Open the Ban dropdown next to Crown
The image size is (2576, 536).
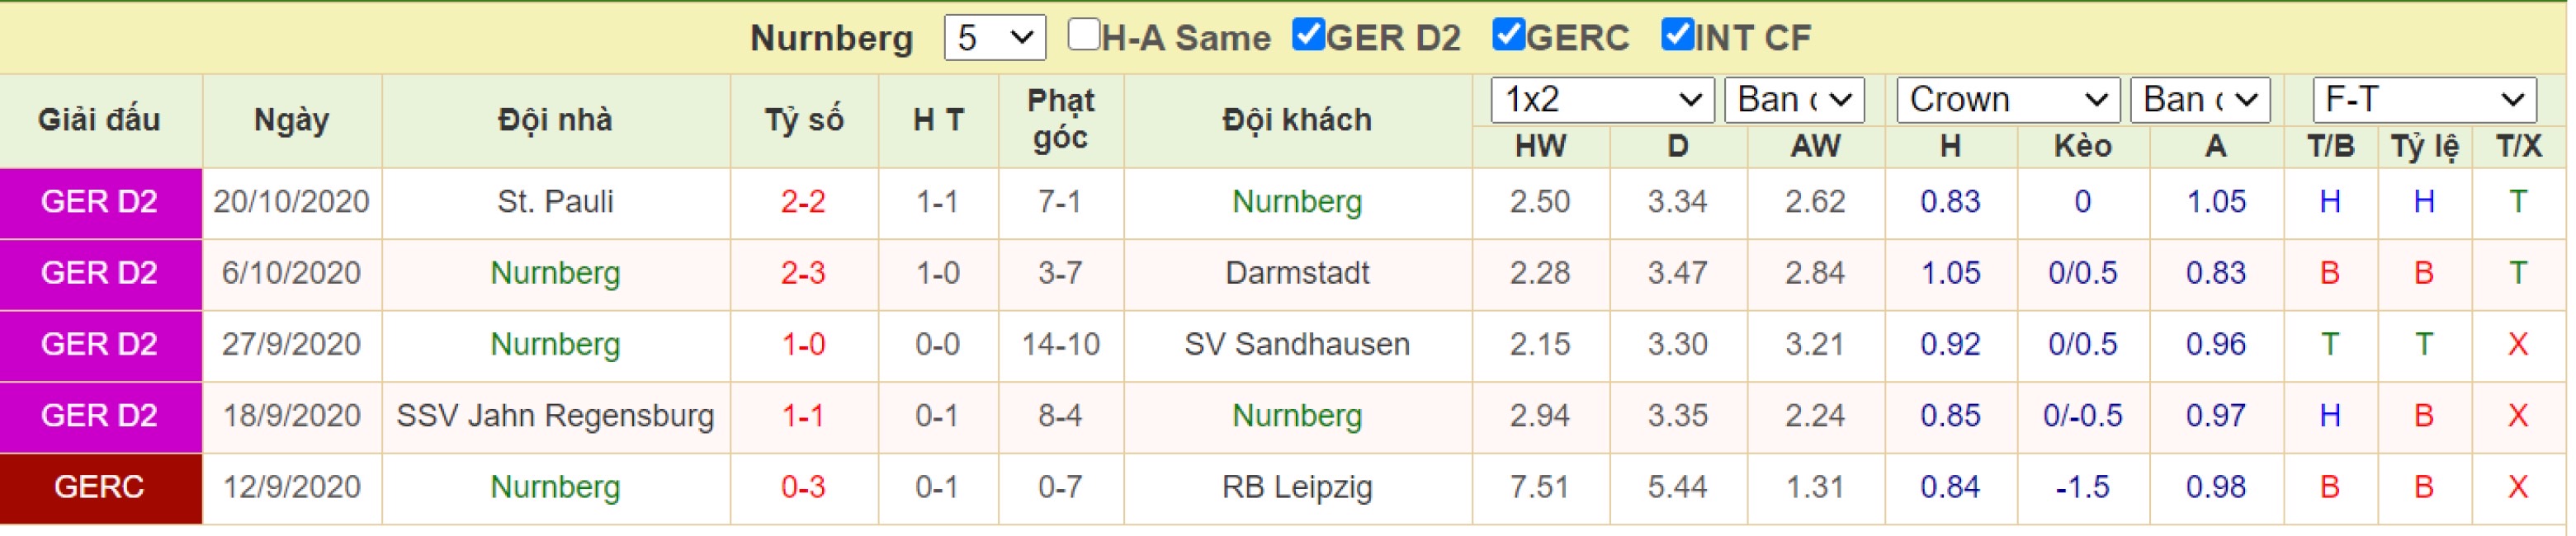tap(2200, 100)
